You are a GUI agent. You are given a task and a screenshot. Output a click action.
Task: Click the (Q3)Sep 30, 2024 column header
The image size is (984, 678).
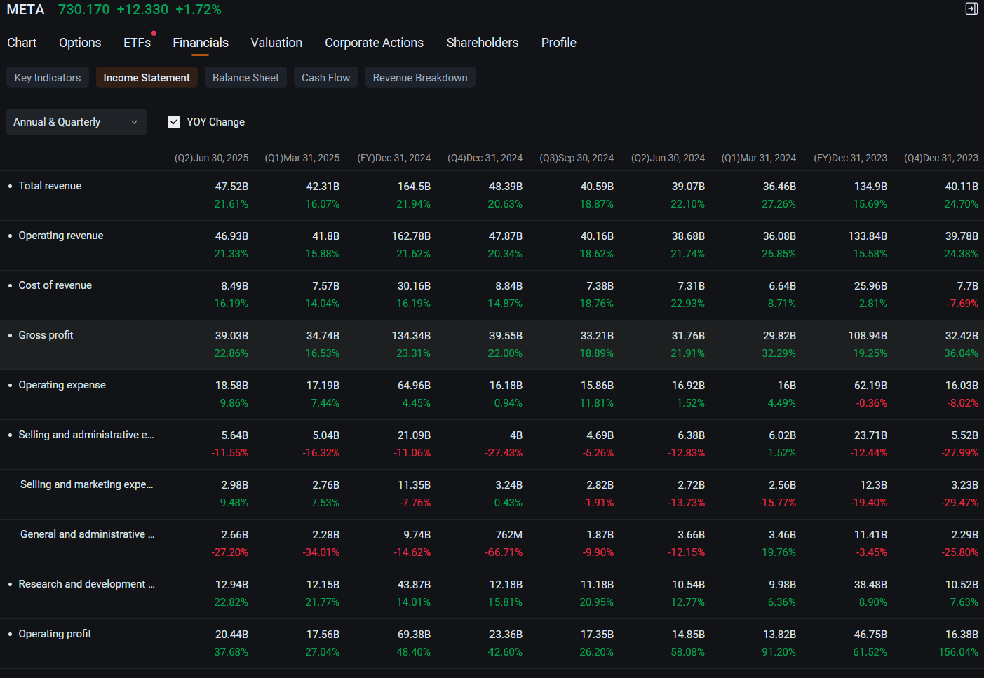(577, 158)
